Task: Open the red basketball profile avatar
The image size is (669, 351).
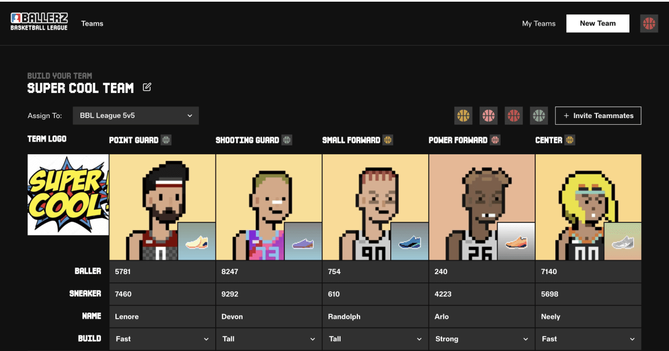Action: (649, 23)
